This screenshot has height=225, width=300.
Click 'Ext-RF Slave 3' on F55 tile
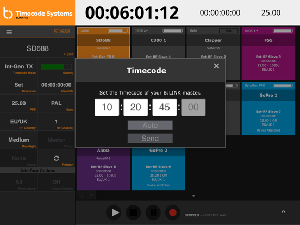click(268, 57)
